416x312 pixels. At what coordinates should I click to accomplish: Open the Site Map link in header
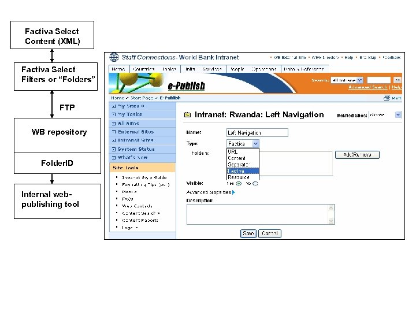(367, 57)
